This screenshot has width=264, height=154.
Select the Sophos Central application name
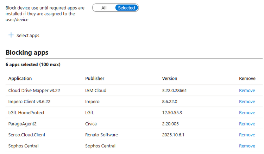23,146
